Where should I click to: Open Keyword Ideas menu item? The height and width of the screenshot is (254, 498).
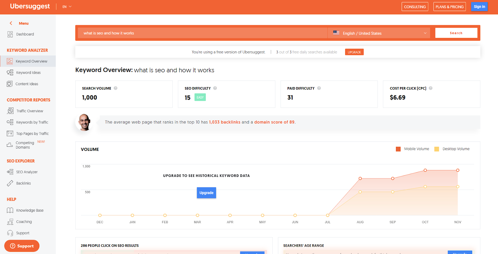coord(28,72)
